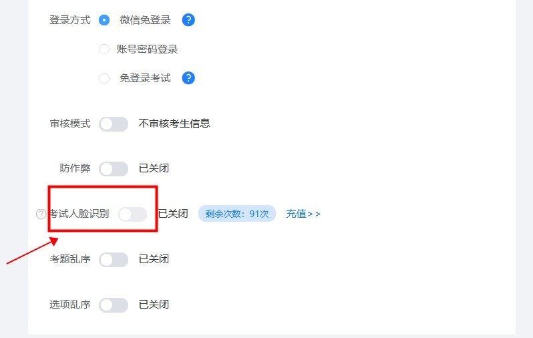Click 已关闭 text beside 考题乱序 switch
Screen dimensions: 533x338
pyautogui.click(x=154, y=259)
